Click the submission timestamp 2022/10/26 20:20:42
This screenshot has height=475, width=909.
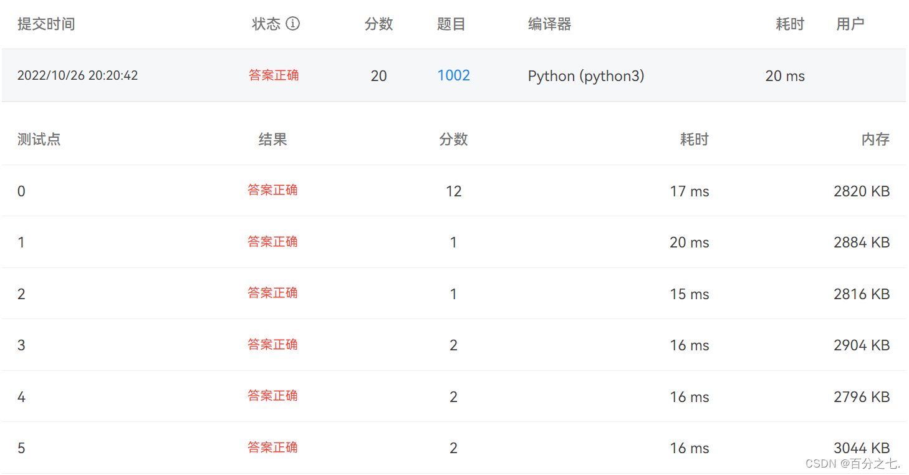[77, 75]
